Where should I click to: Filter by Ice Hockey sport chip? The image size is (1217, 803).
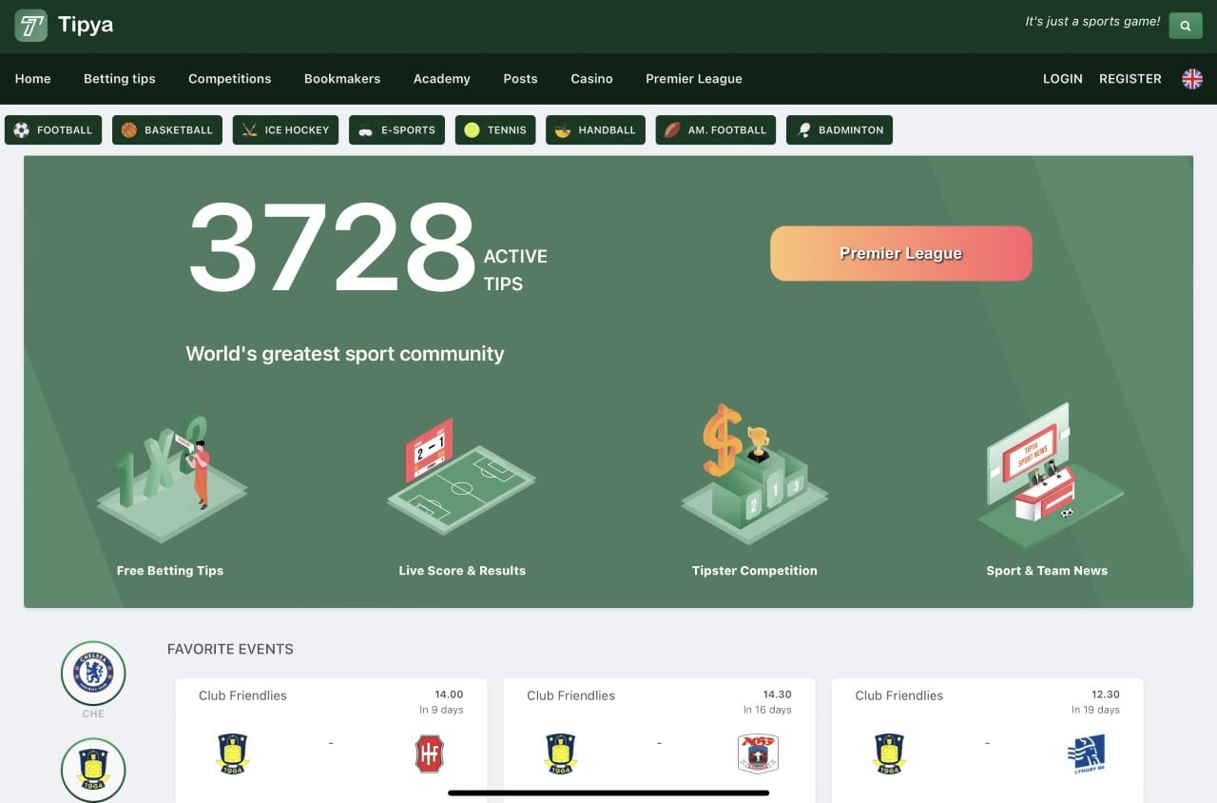285,130
